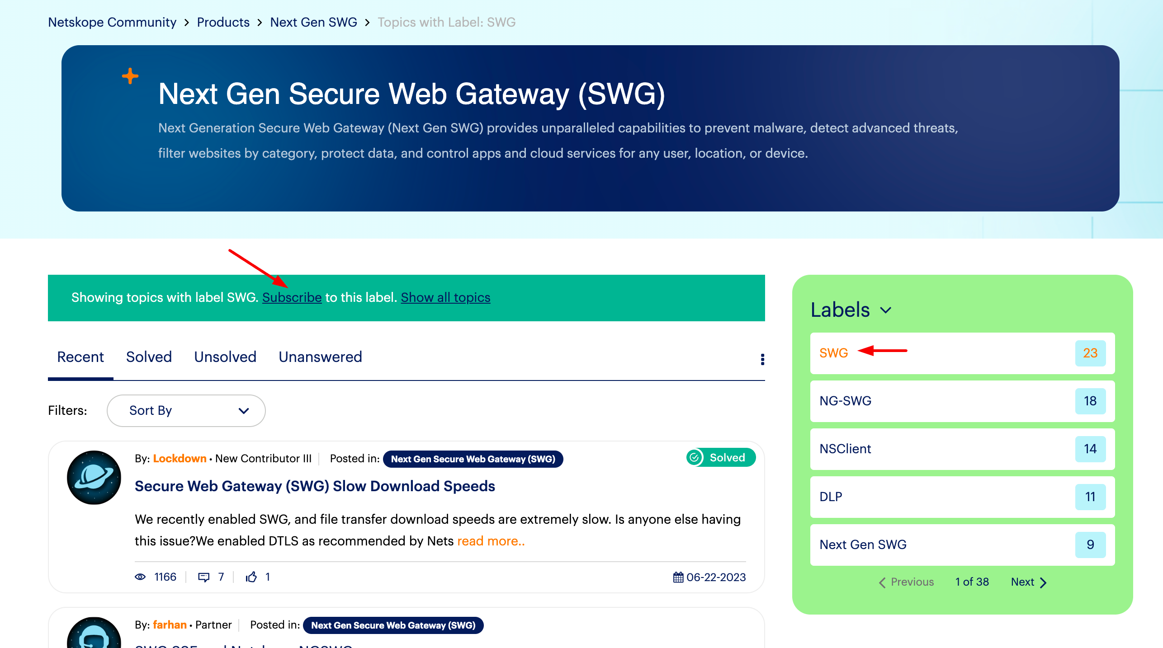Click Subscribe link in green banner
The width and height of the screenshot is (1163, 648).
coord(292,297)
